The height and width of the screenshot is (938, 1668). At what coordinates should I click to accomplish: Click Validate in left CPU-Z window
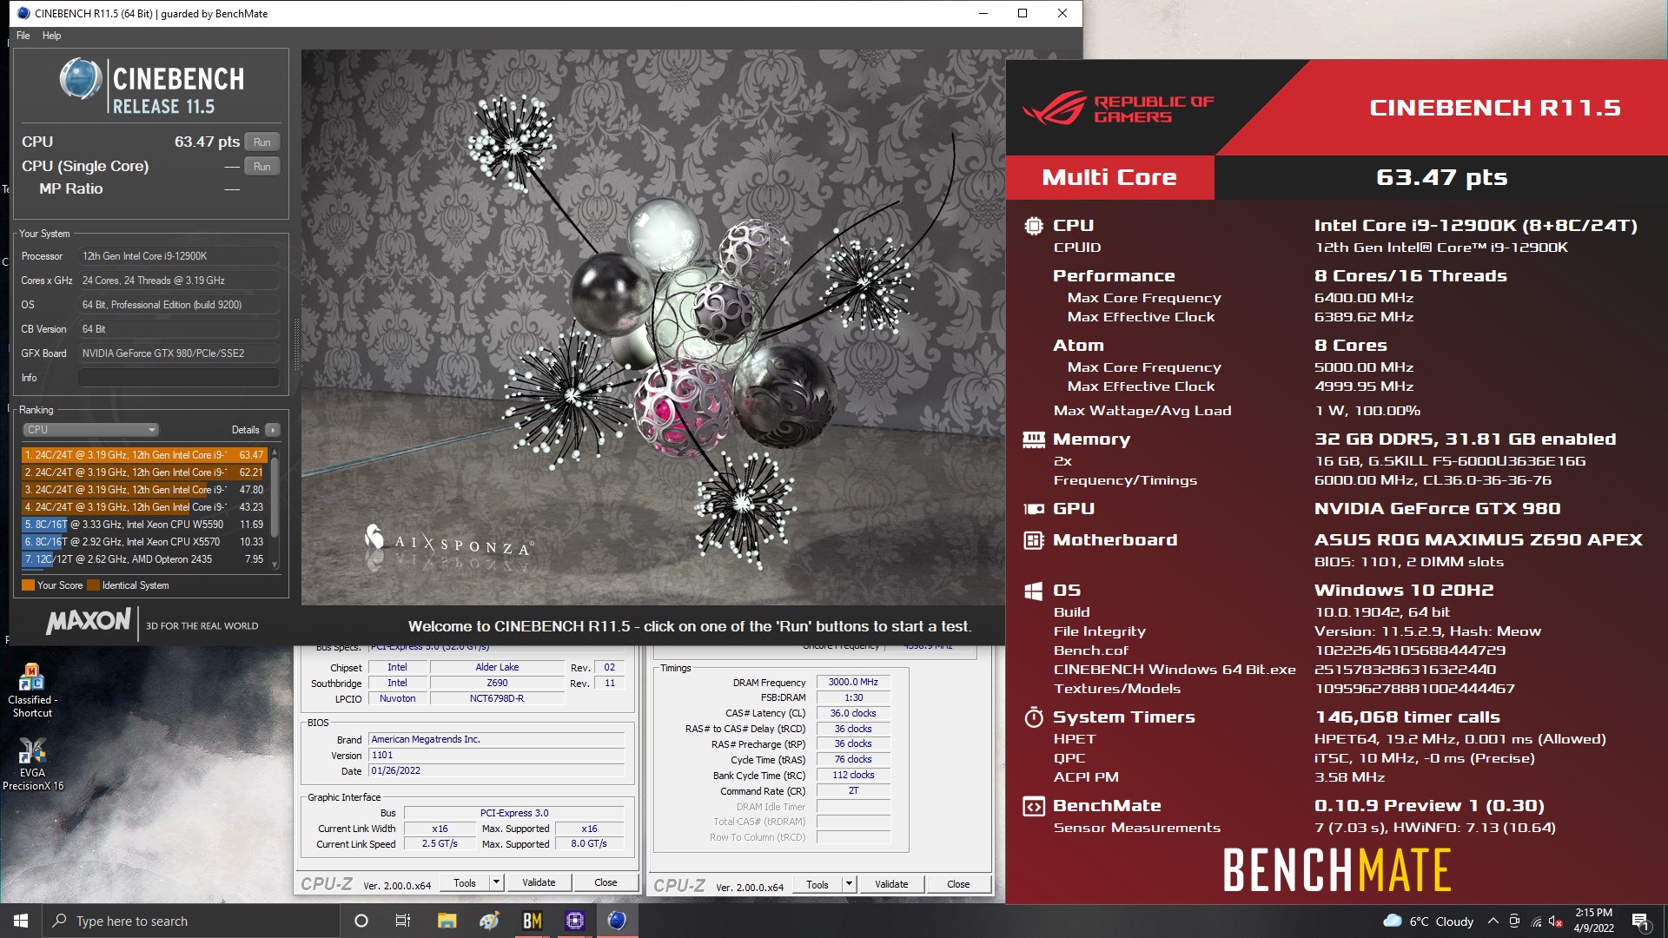[x=539, y=883]
